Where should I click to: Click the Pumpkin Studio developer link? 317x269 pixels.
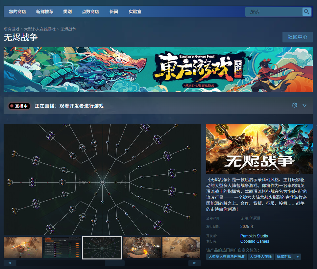(254, 236)
